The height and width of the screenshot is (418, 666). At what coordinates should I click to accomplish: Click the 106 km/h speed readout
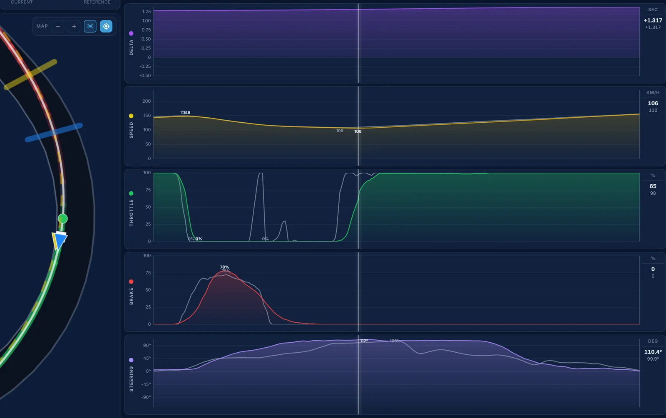coord(653,103)
